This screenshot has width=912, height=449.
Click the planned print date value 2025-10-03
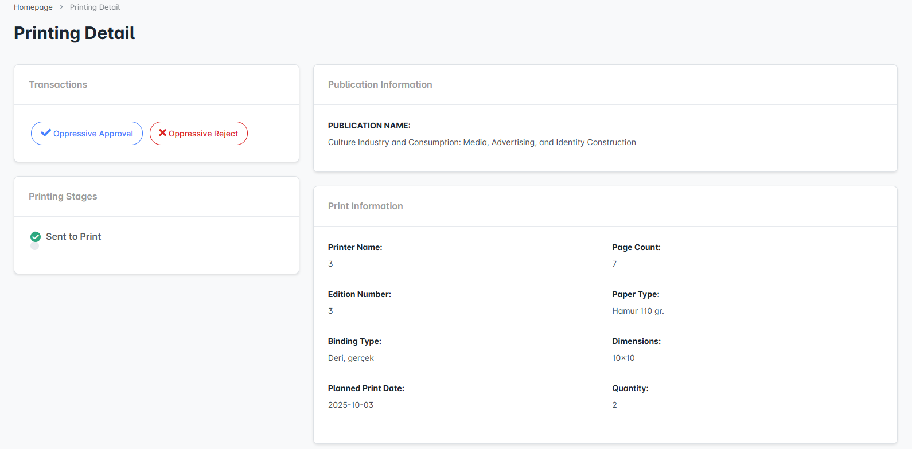350,405
